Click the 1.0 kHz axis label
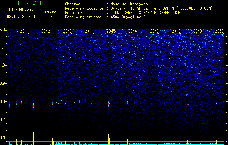This screenshot has width=228, height=145. coord(3,65)
